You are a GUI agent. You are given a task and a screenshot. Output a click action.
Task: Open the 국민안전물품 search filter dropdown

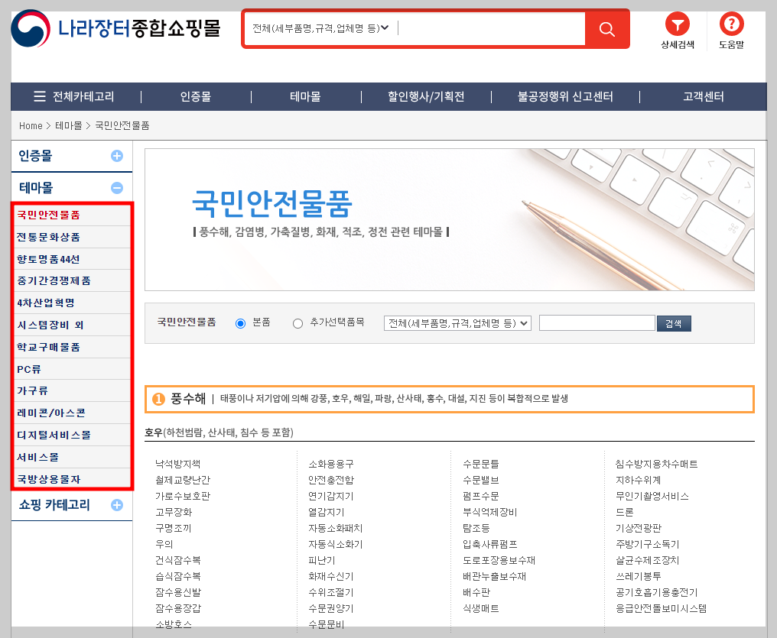click(x=457, y=323)
